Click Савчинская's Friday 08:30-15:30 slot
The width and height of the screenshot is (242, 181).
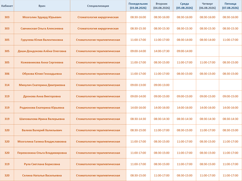[230, 29]
